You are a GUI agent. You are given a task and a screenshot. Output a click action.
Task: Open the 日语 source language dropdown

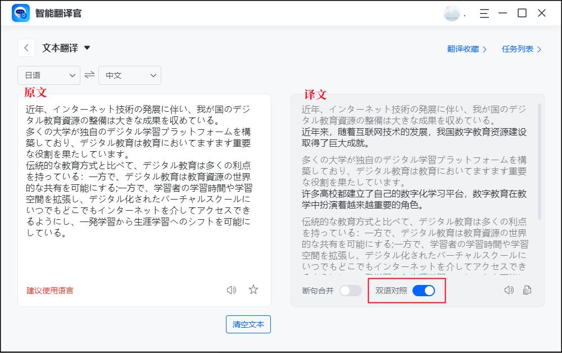[x=49, y=75]
